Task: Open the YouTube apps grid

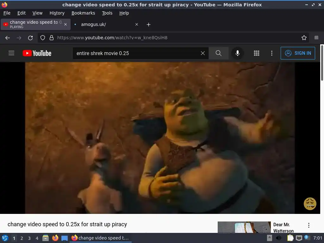Action: 256,53
